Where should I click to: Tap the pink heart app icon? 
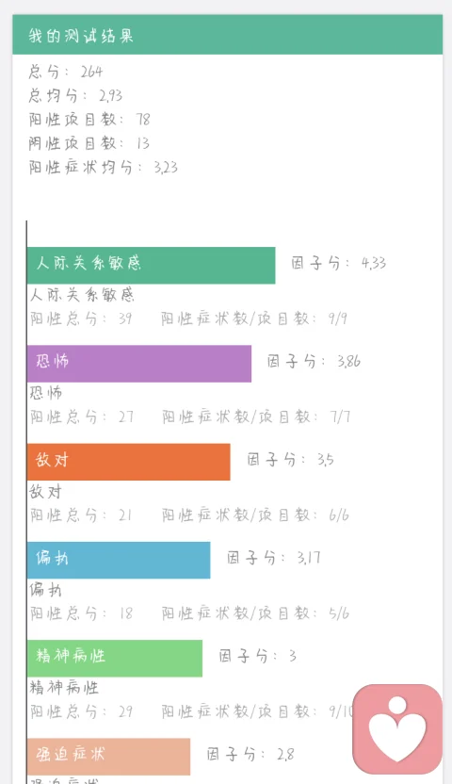pos(397,729)
